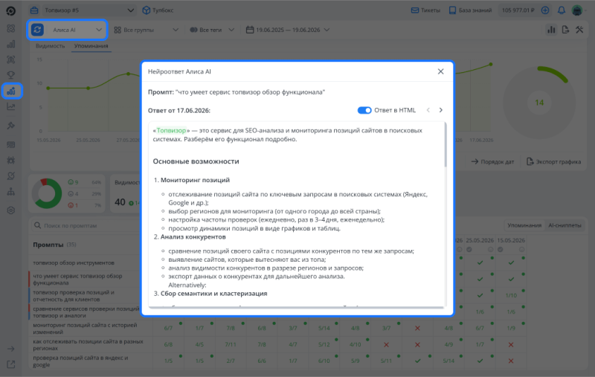Click the vertical scrollbar in the answer box
Screen dimensions: 595x377
445,144
